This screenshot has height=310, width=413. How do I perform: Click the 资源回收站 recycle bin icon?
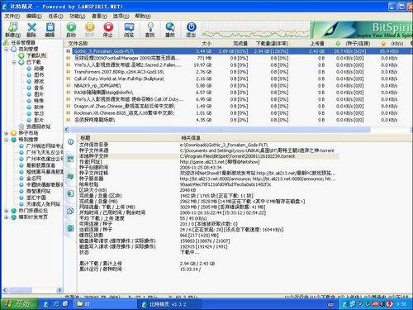tap(21, 126)
